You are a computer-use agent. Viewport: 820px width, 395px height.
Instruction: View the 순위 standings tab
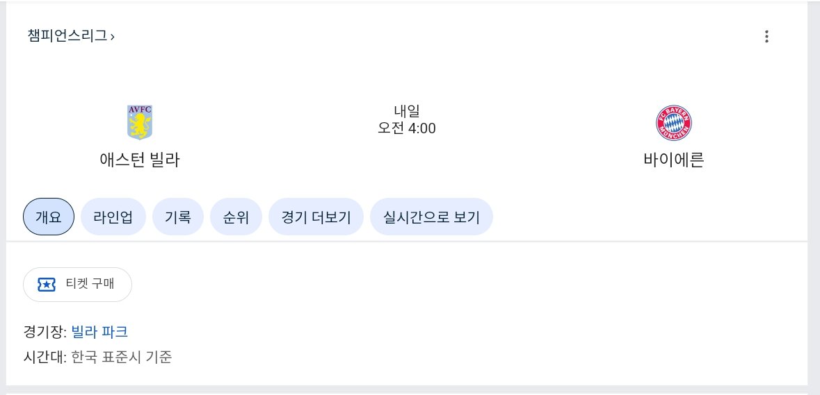pos(236,217)
